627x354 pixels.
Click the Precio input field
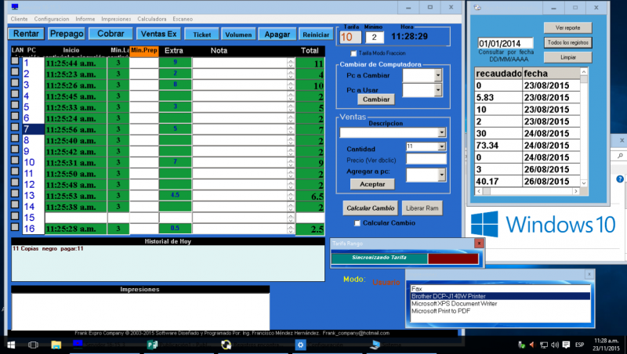(x=426, y=160)
